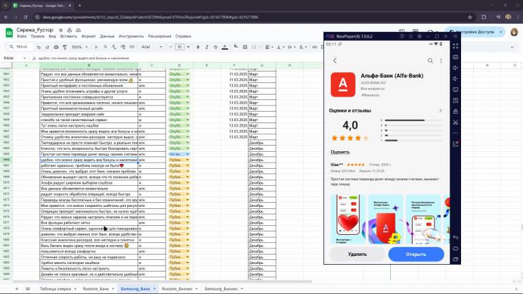
Task: Add a new sheet with plus button
Action: (16, 289)
